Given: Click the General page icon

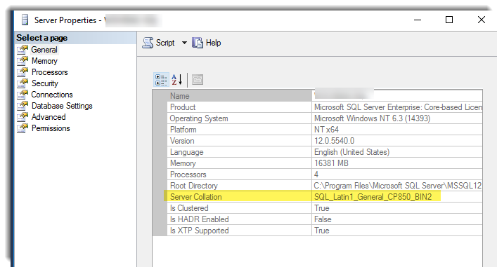Looking at the screenshot, I should [x=22, y=50].
